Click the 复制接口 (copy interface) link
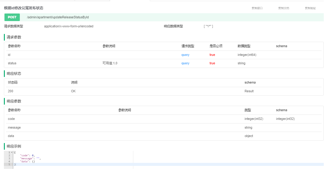 tap(257, 8)
